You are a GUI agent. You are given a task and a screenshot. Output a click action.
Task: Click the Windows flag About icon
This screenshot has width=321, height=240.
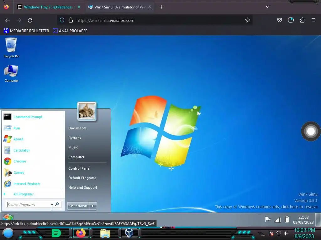pyautogui.click(x=8, y=139)
